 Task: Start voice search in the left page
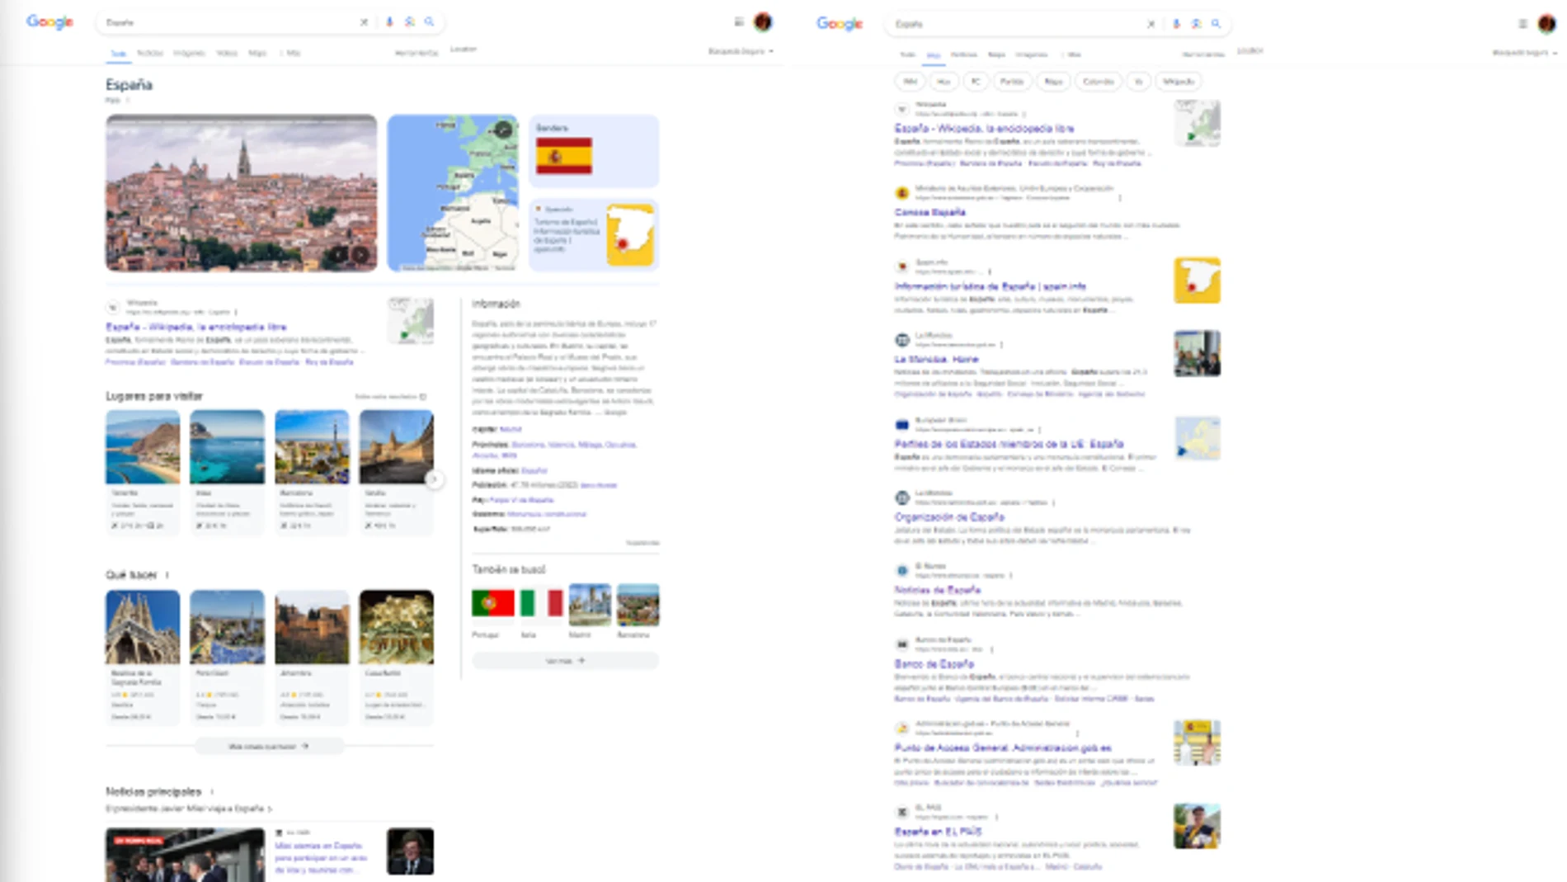(389, 22)
